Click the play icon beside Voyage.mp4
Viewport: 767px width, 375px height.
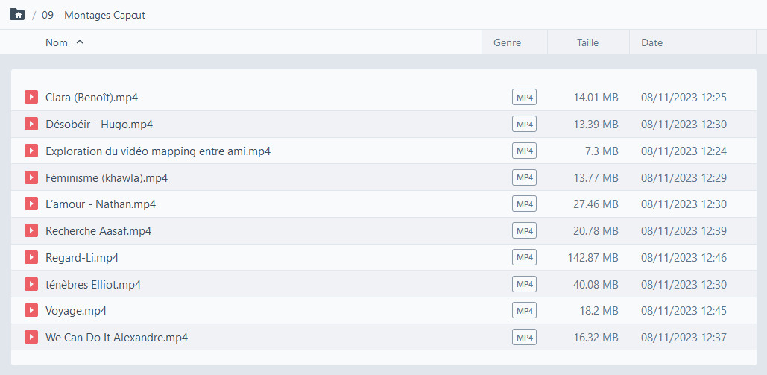tap(31, 310)
